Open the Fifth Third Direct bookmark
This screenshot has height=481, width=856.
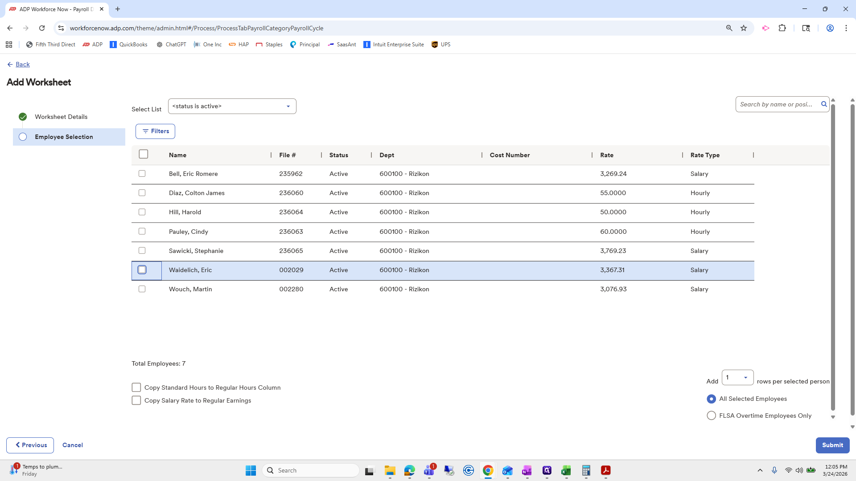coord(50,45)
